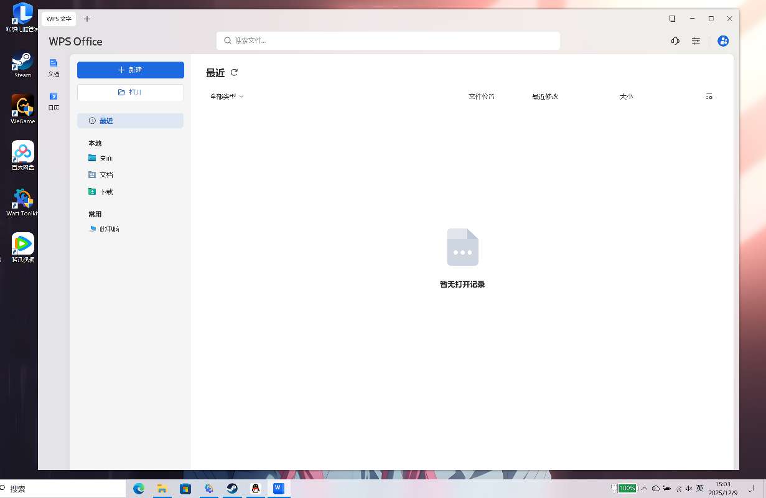Open 此电脑 under 常用
Viewport: 766px width, 498px height.
pos(109,229)
